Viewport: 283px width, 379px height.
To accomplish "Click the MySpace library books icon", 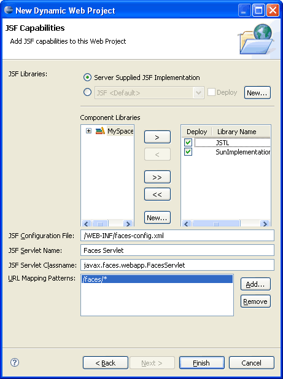I will pyautogui.click(x=100, y=131).
